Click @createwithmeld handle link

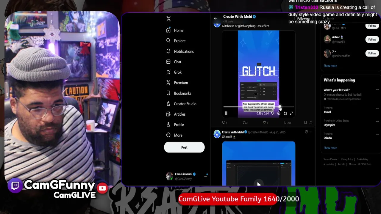tap(258, 132)
